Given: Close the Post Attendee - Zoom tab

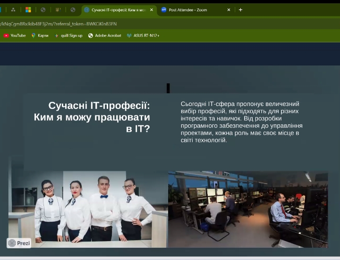Looking at the screenshot, I should click(229, 10).
